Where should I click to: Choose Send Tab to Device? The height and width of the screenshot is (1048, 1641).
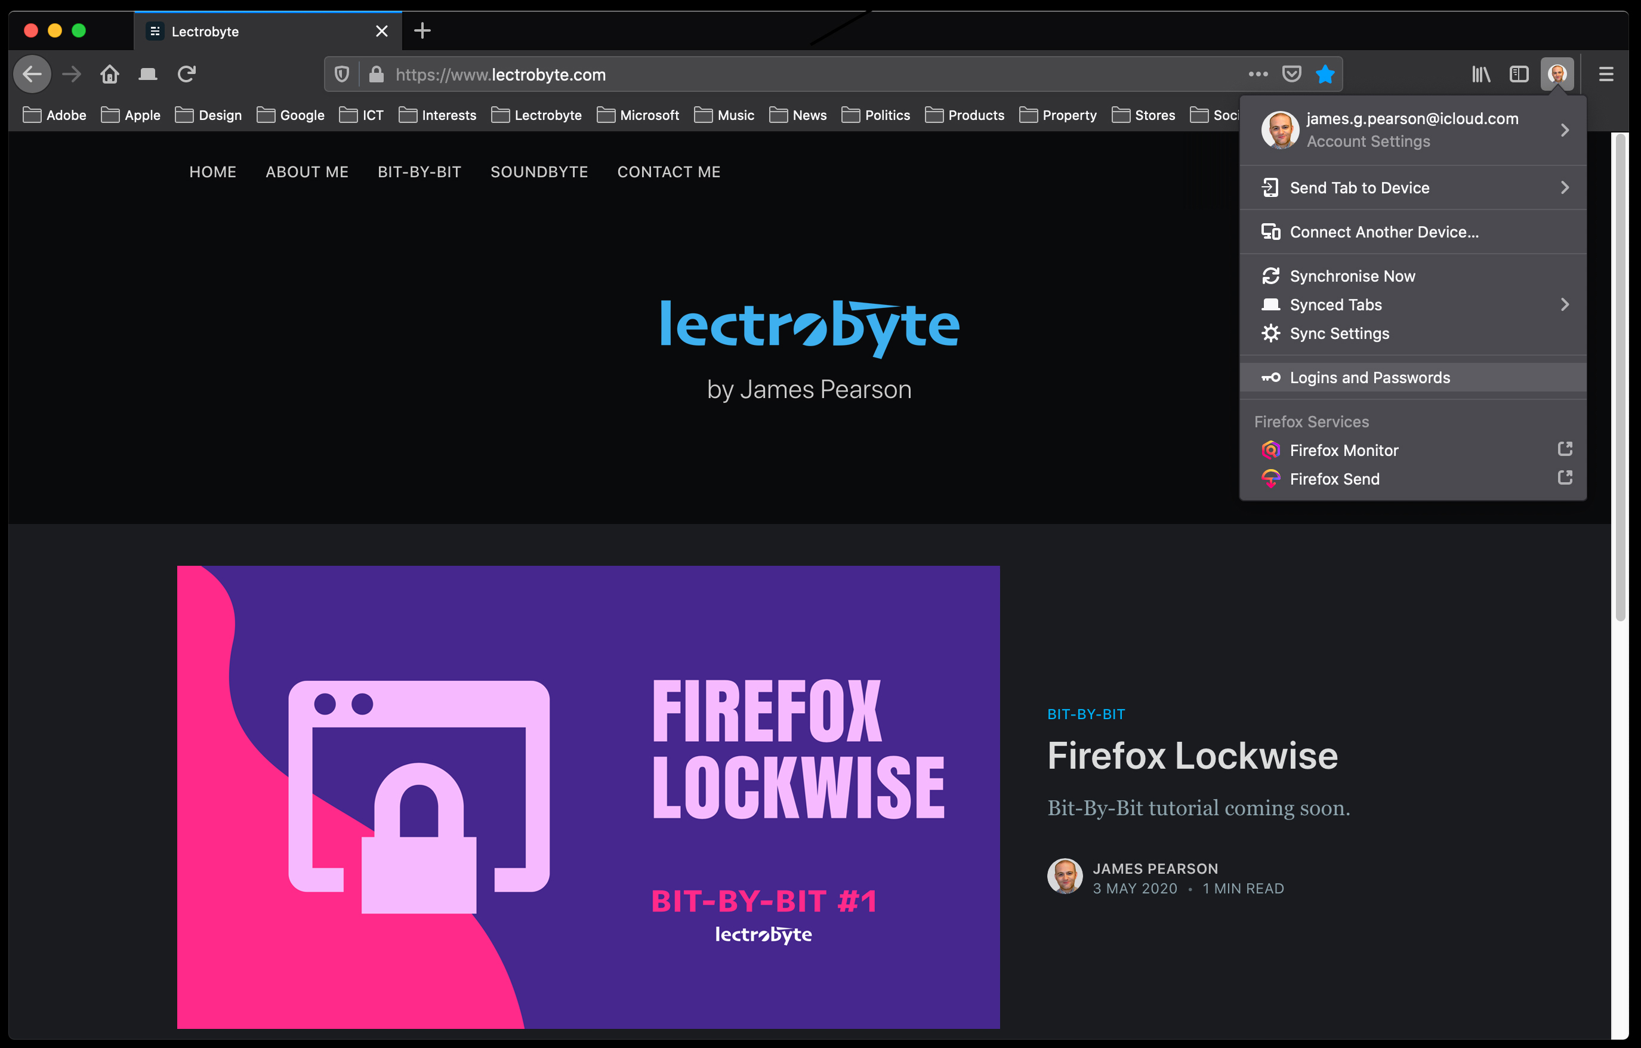(x=1414, y=188)
